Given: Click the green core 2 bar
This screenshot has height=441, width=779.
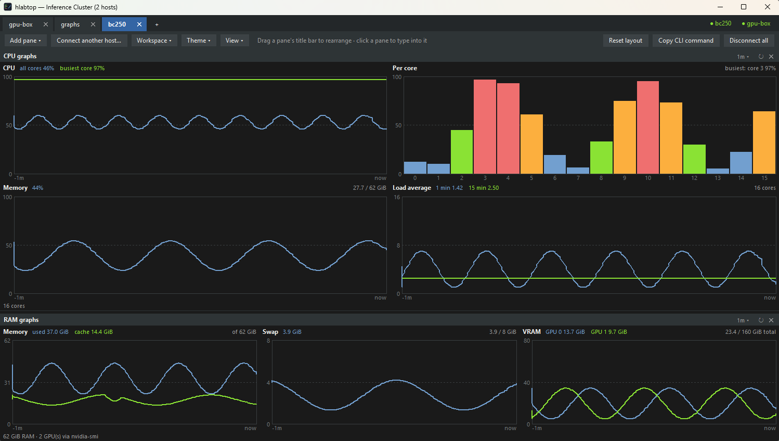Looking at the screenshot, I should pyautogui.click(x=462, y=152).
